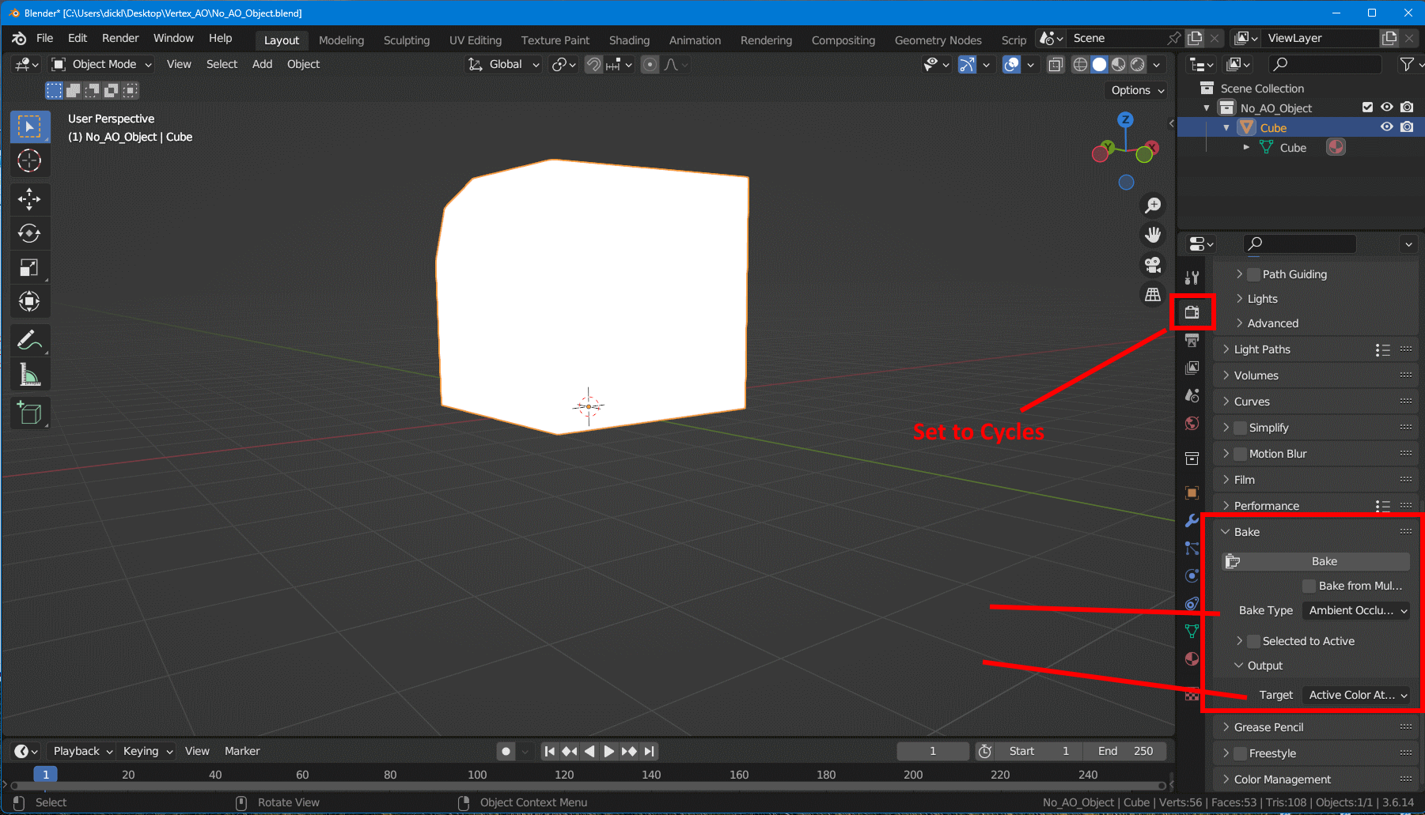Enable Bake from Multires checkbox

[1309, 586]
